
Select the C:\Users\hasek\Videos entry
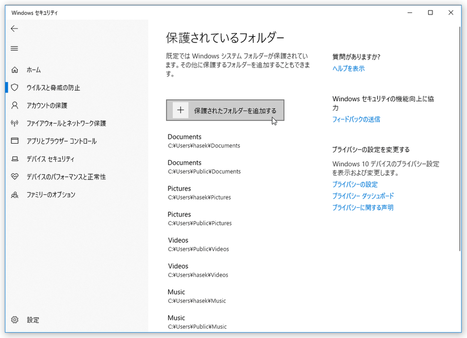coord(198,270)
